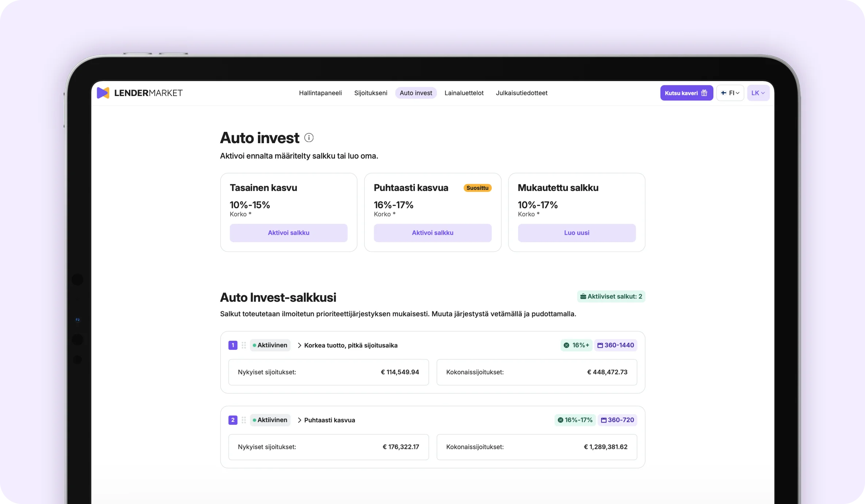
Task: Toggle Aktiivinen status on portfolio 2
Action: pos(270,420)
